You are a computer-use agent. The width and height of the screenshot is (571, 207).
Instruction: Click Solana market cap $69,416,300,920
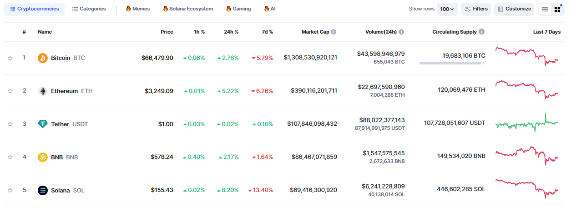[313, 190]
